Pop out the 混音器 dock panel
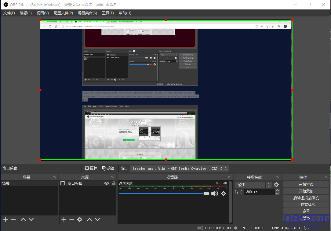This screenshot has width=331, height=231. 229,177
